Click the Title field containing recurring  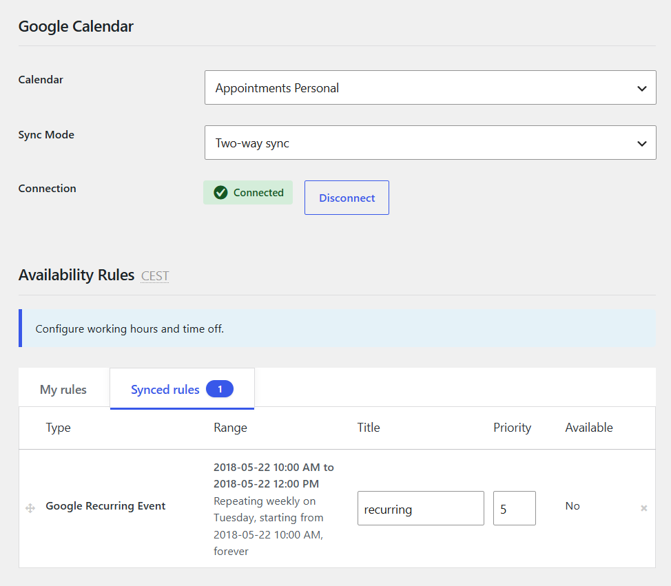pyautogui.click(x=421, y=508)
